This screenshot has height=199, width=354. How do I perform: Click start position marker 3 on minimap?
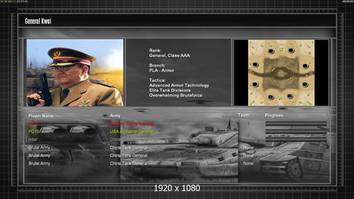[x=270, y=97]
